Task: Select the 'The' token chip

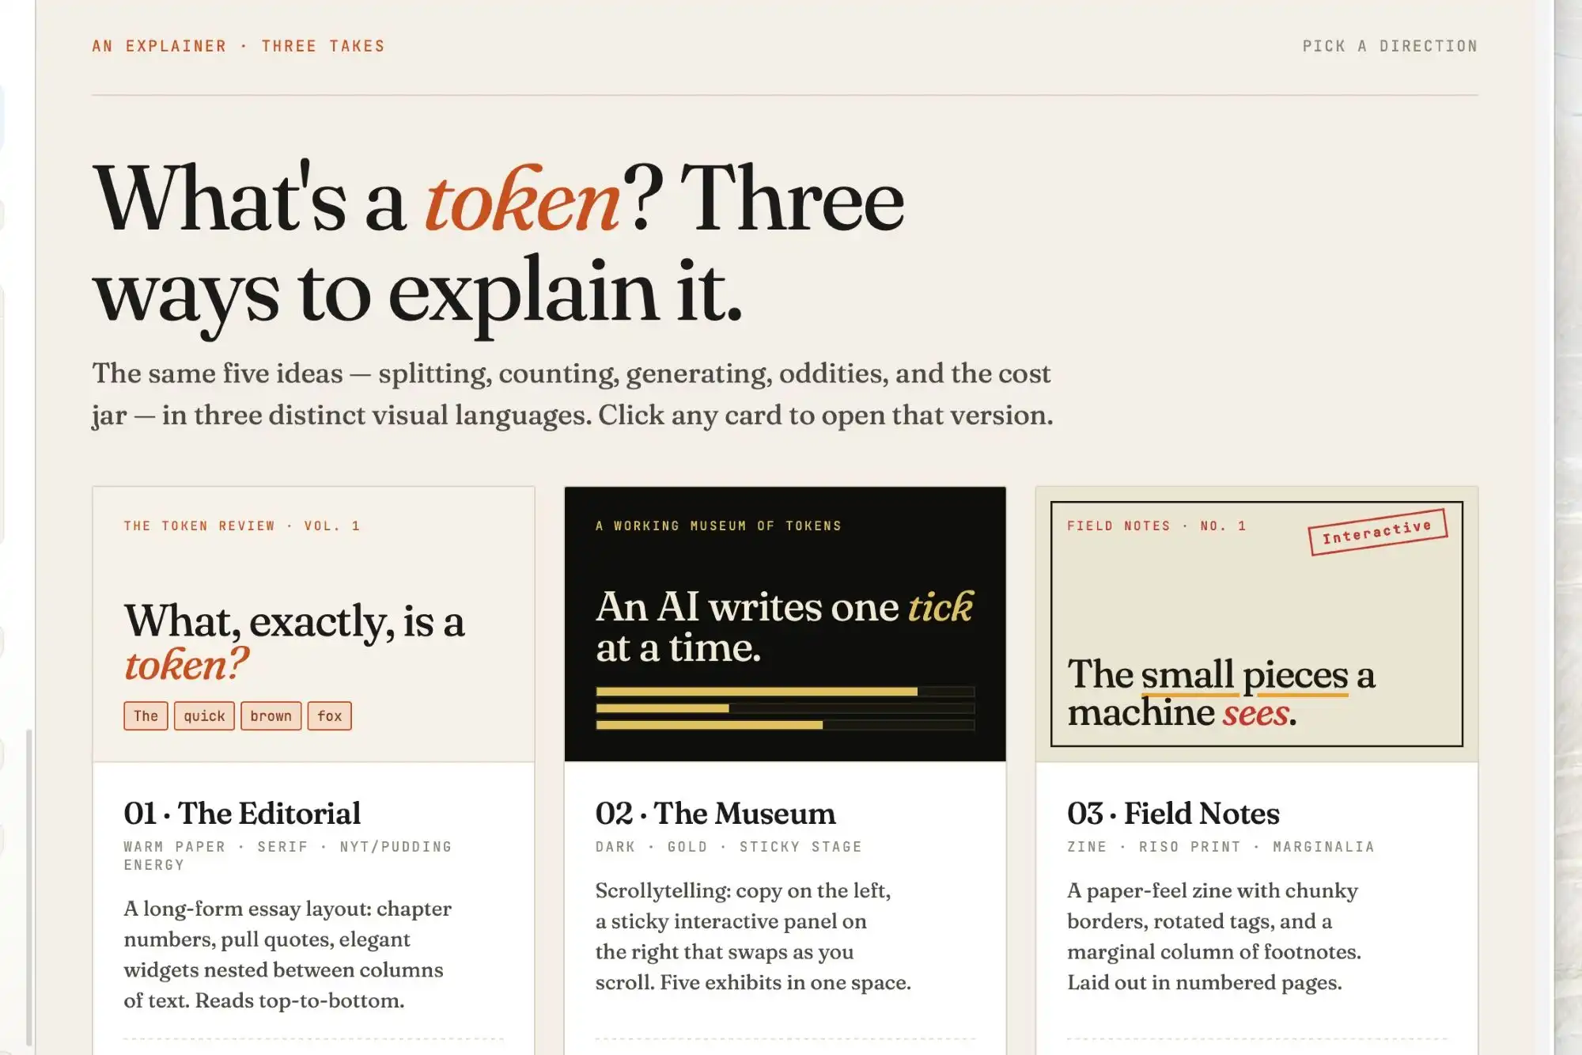Action: [146, 715]
